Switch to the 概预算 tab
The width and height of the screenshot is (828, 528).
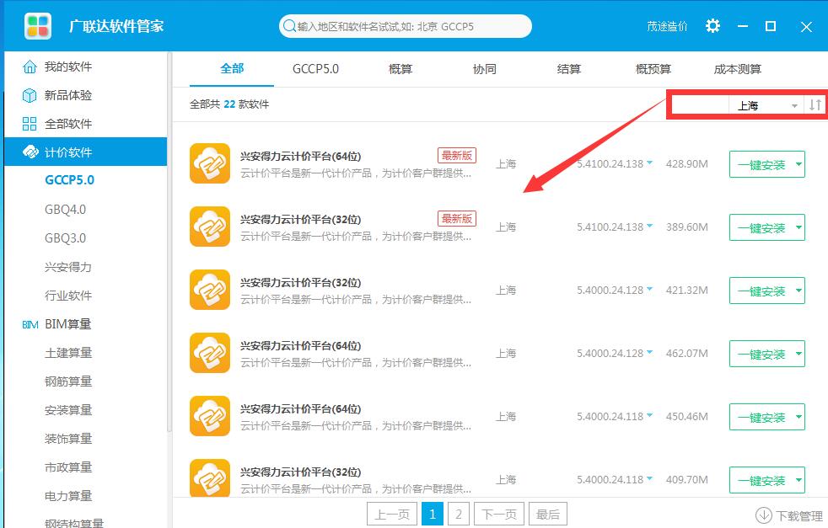(x=653, y=68)
